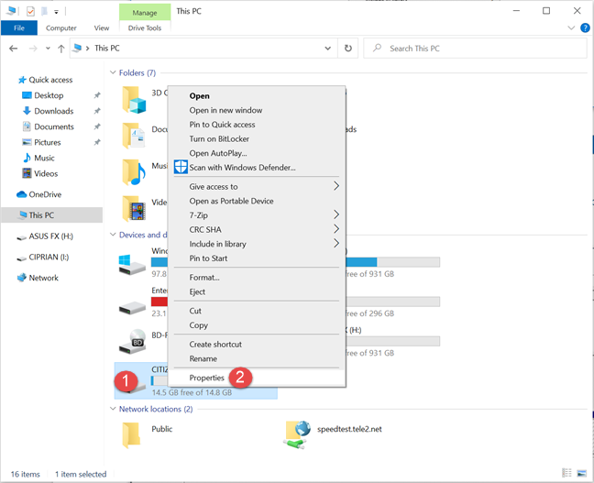Switch to the Computer ribbon tab
The image size is (594, 483).
click(x=61, y=27)
